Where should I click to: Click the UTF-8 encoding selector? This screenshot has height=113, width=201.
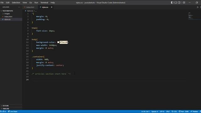tap(162, 111)
